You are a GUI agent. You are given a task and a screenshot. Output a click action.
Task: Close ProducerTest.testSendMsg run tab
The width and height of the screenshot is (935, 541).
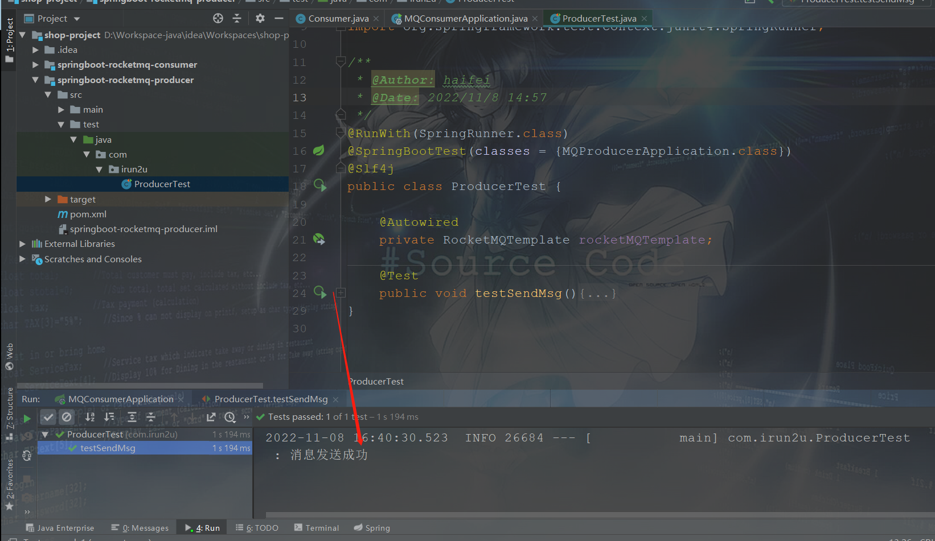click(335, 400)
